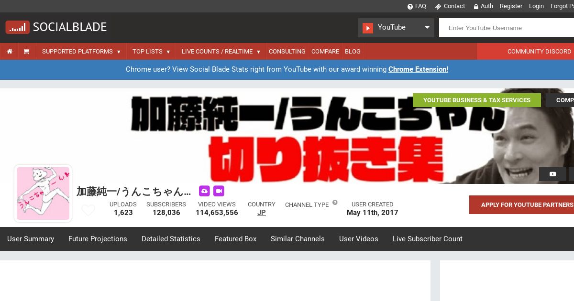Expand the Supported Platforms menu
Image resolution: width=574 pixels, height=301 pixels.
pyautogui.click(x=81, y=51)
